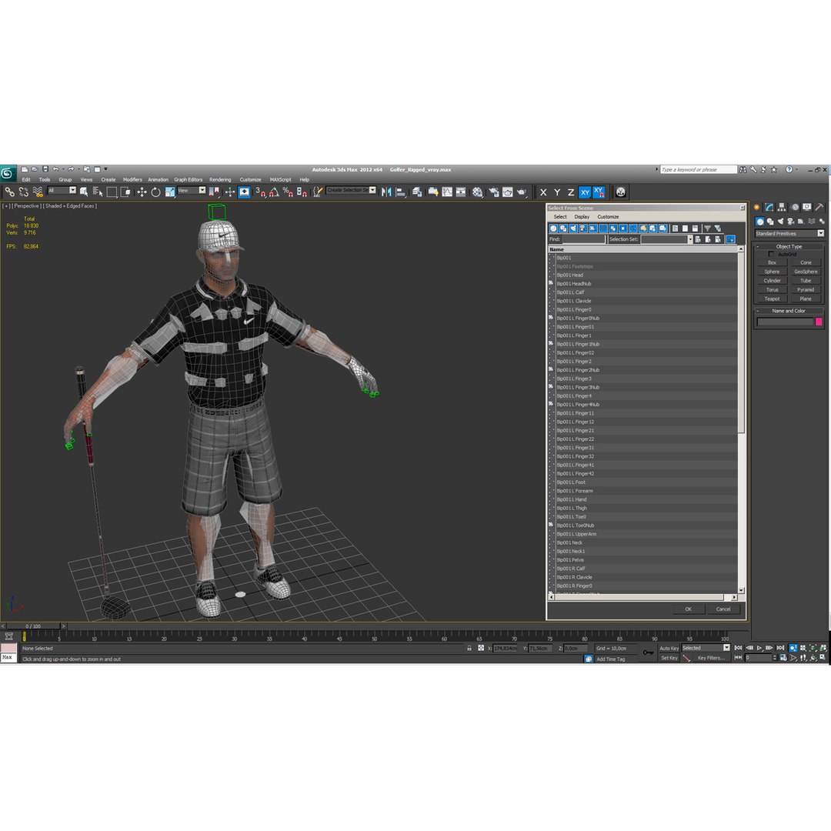Select the Cameras category in Create panel
The width and height of the screenshot is (831, 831).
click(790, 222)
